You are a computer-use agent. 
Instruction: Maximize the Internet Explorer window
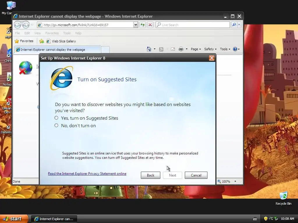[x=233, y=16]
